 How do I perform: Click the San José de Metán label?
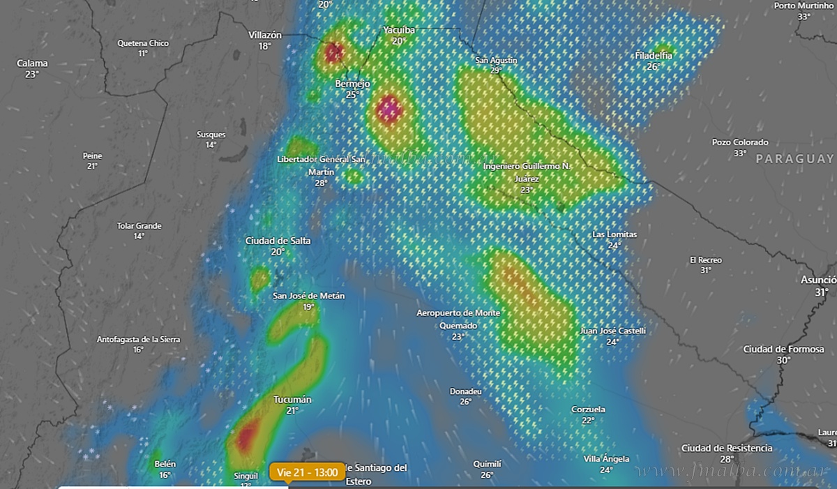[308, 296]
